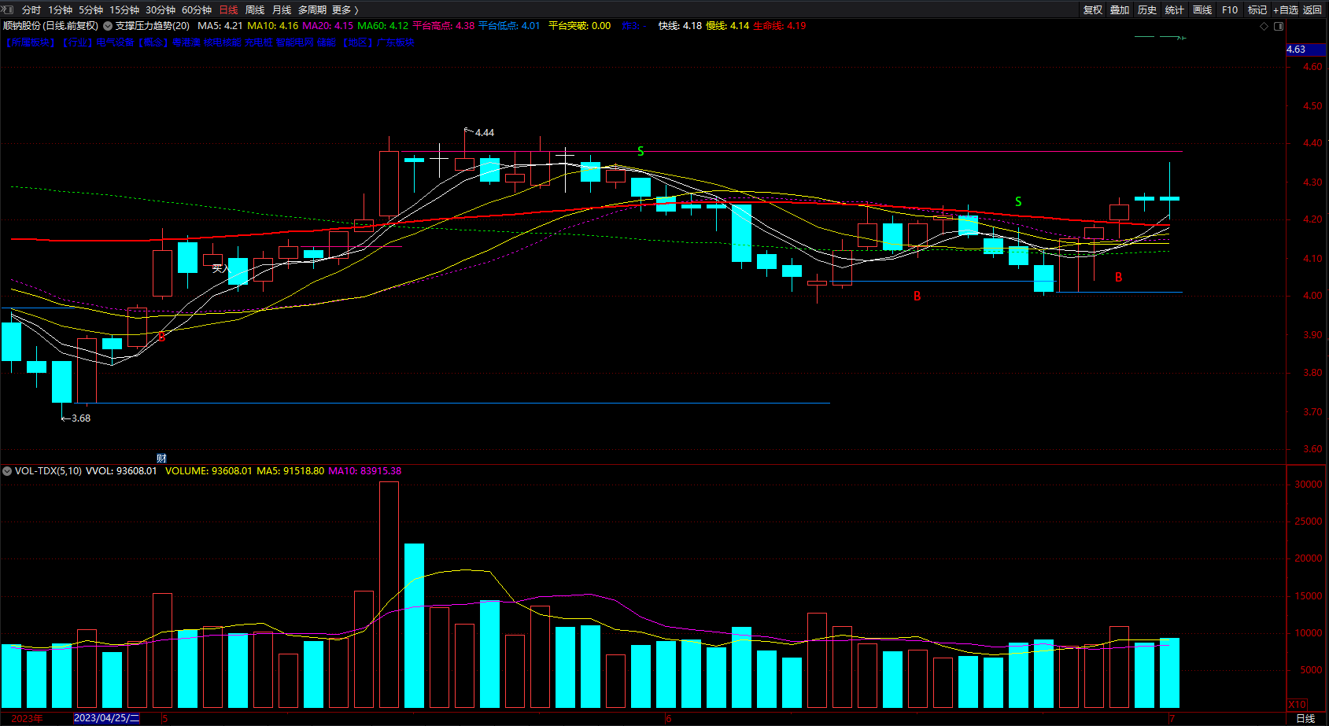
Task: Click the 平台高点: 4.38 value
Action: click(x=444, y=26)
